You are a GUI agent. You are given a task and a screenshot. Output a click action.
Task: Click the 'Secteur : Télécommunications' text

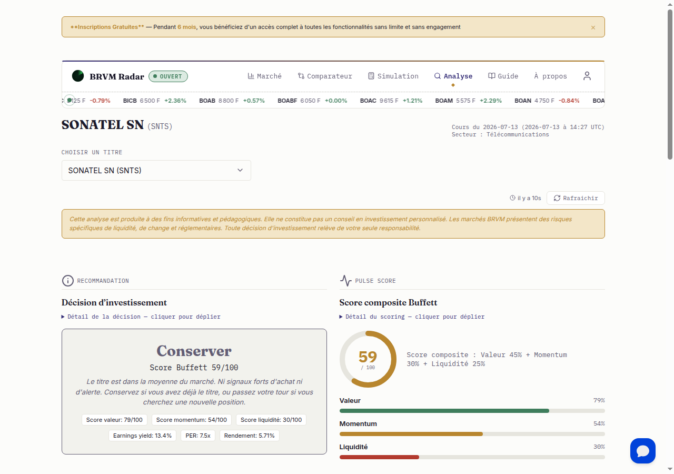click(x=500, y=135)
